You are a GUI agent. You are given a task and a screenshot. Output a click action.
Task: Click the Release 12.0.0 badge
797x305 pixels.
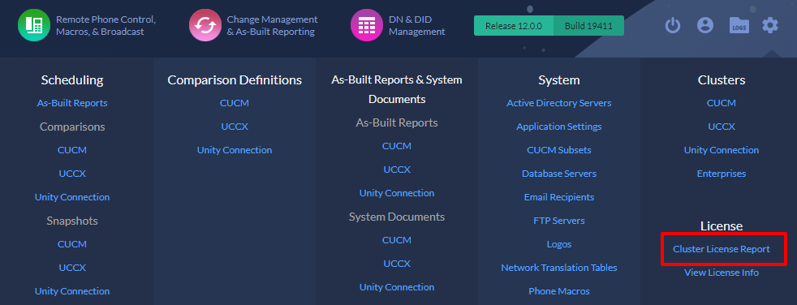(x=514, y=25)
